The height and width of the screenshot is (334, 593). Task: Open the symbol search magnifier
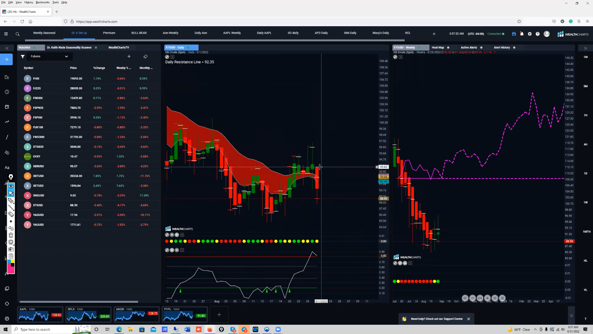18,34
